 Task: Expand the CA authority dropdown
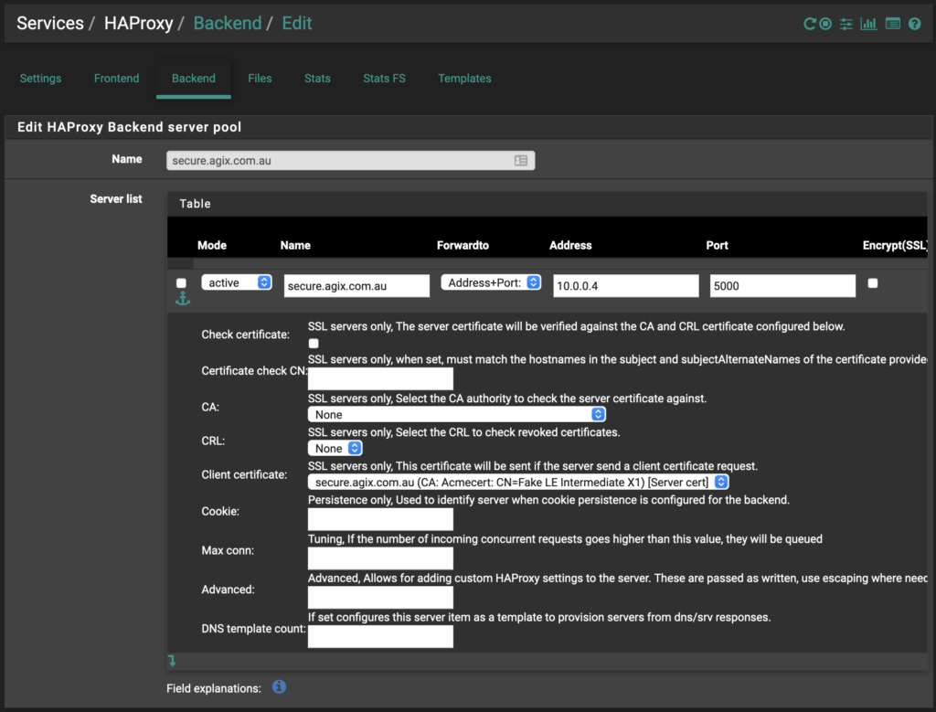click(x=457, y=414)
